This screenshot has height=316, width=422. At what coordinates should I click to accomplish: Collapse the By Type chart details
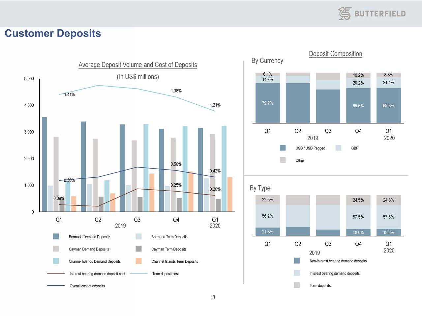[260, 188]
